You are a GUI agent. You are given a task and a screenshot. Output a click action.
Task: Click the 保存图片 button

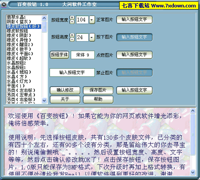(x=98, y=90)
